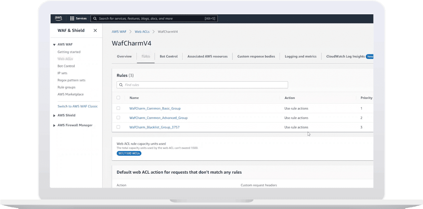Open Web ACLs in the sidebar
The height and width of the screenshot is (209, 423).
pos(65,59)
